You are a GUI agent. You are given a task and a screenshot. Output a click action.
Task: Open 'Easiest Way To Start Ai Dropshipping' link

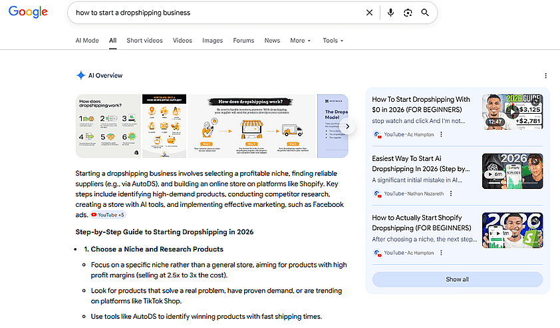pyautogui.click(x=421, y=164)
